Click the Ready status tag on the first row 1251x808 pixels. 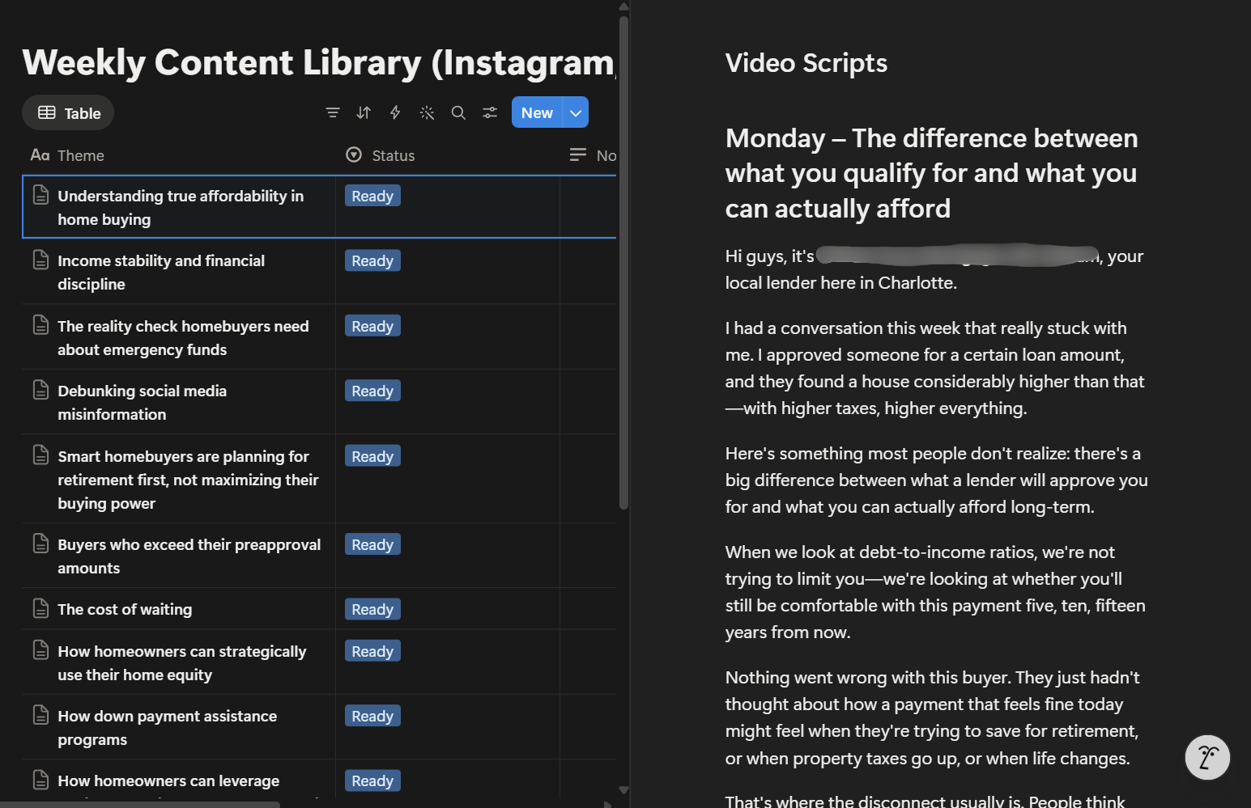[372, 195]
